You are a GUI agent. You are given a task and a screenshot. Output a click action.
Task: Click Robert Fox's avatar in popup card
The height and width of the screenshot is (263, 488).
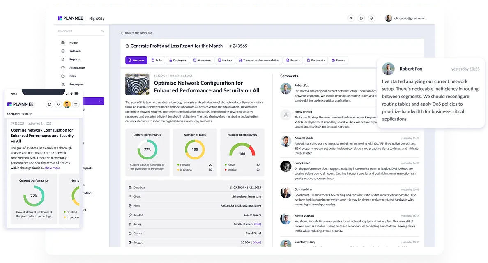tap(389, 69)
